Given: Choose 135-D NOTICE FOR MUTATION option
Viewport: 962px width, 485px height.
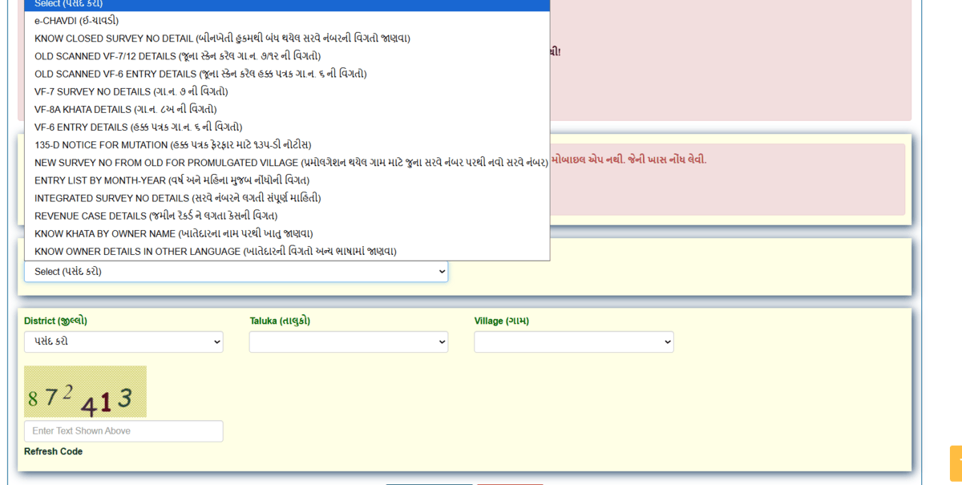Looking at the screenshot, I should (x=172, y=145).
